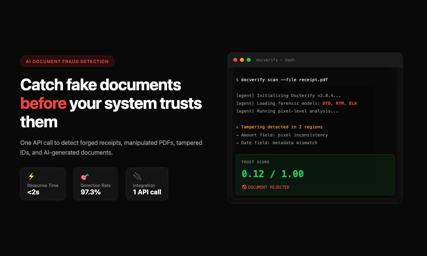Image resolution: width=427 pixels, height=256 pixels.
Task: Click the prohibition icon next to DOCUMENT REJECTED
Action: 244,187
